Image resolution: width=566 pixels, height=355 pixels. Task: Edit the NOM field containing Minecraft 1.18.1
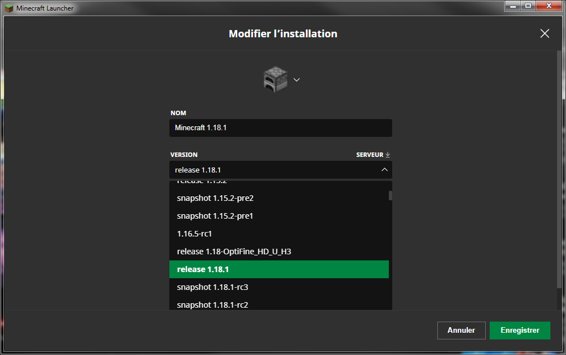click(280, 128)
